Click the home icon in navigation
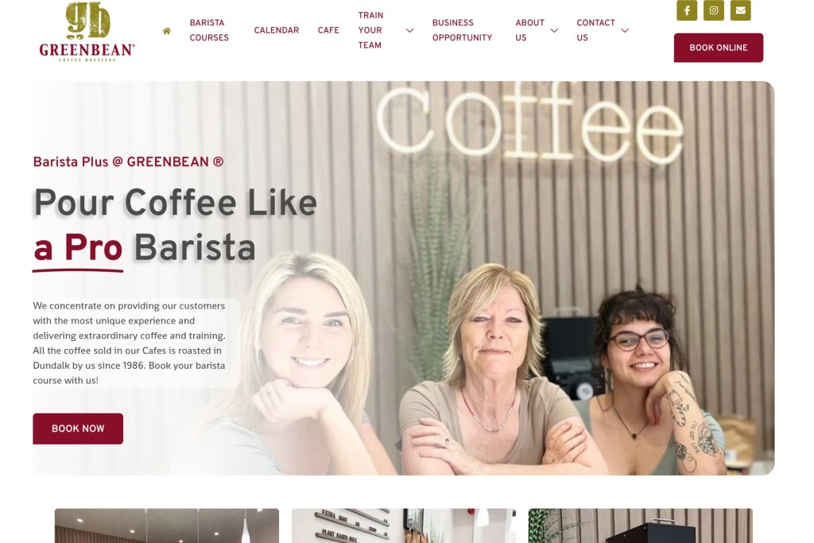 (167, 31)
